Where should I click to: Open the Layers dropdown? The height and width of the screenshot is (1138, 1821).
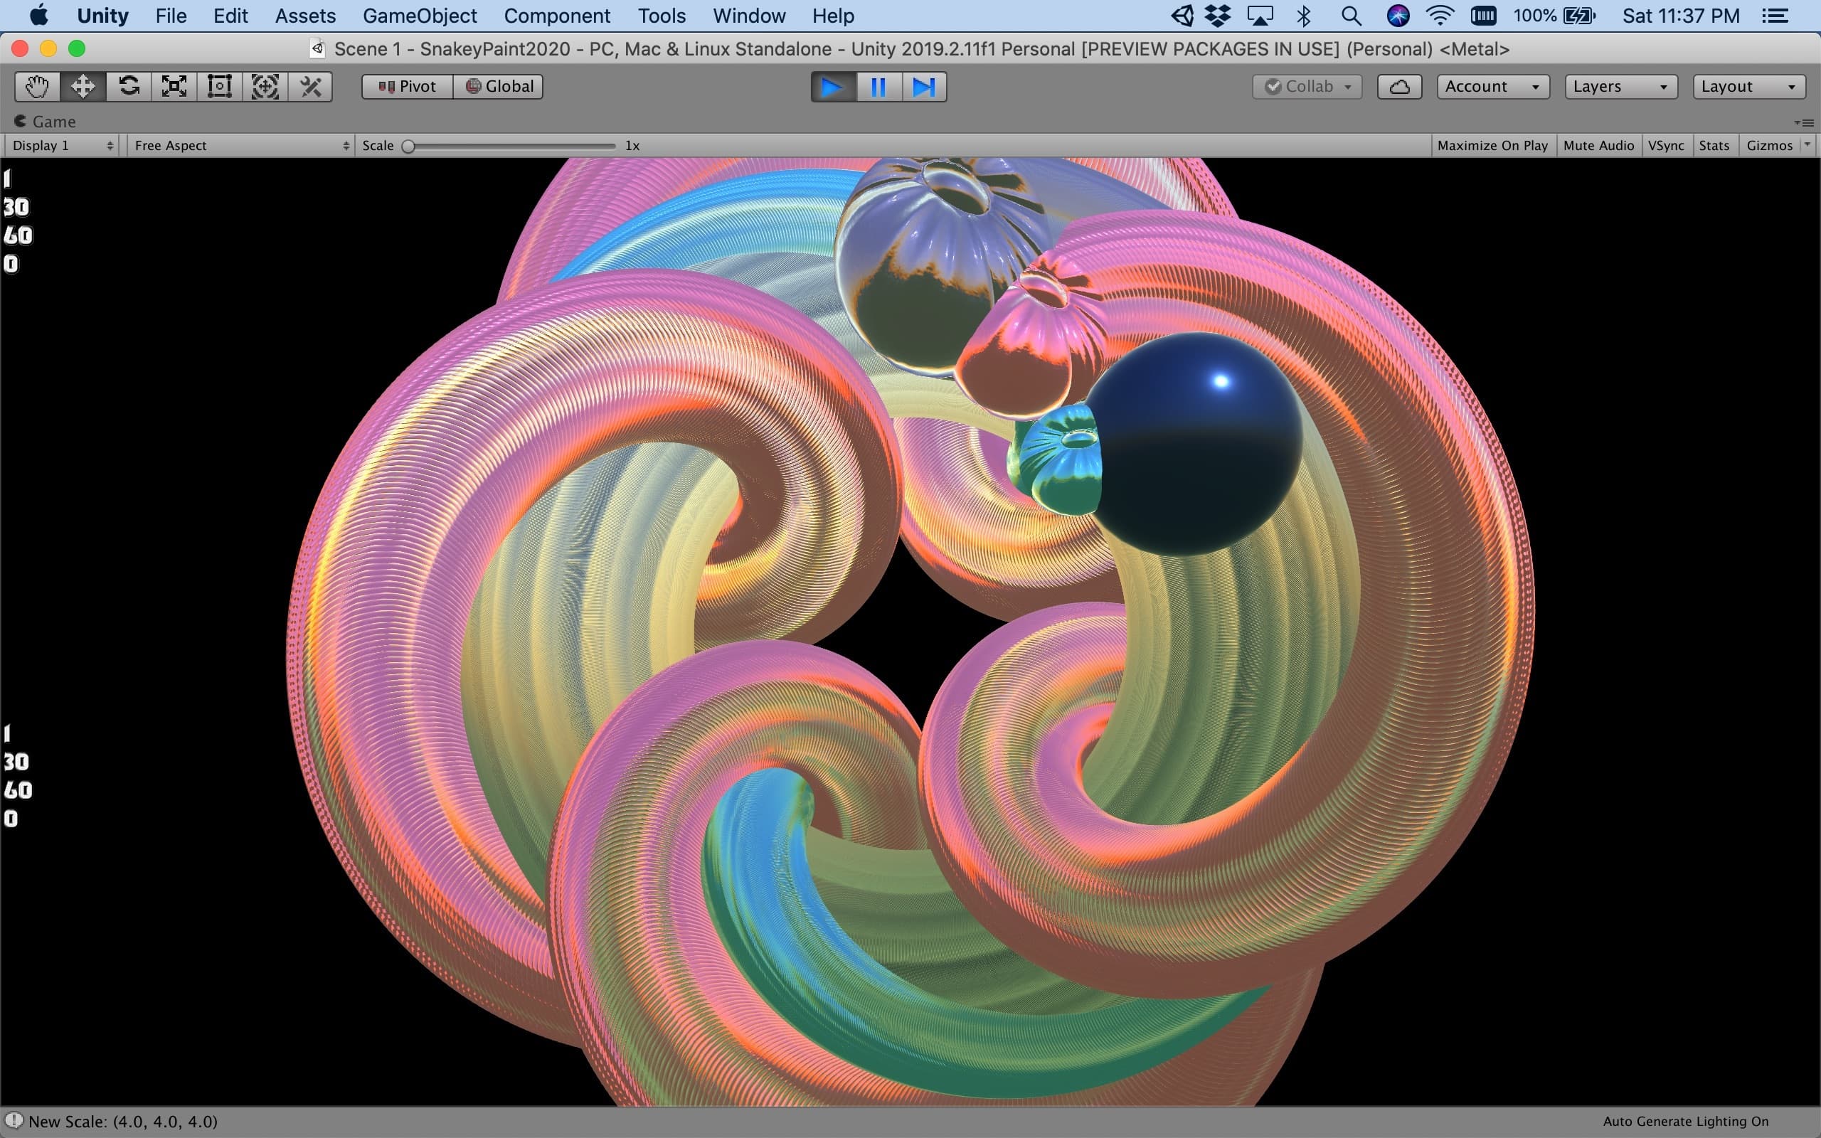click(1621, 87)
